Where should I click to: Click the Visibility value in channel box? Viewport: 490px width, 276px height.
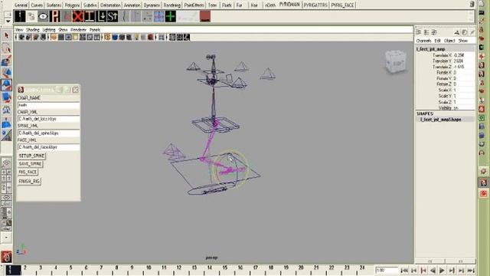pyautogui.click(x=463, y=107)
